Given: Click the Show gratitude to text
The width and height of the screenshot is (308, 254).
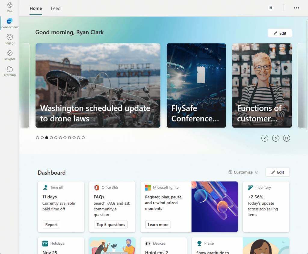Looking at the screenshot, I should 213,252.
